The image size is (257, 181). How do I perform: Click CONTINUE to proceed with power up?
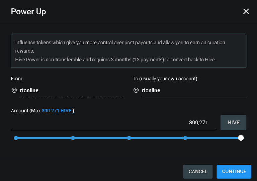click(x=234, y=172)
